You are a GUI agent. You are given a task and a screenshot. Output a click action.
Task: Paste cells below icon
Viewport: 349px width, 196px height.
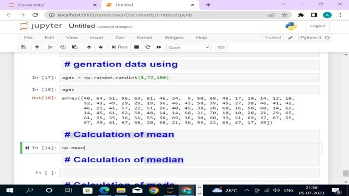(75, 47)
